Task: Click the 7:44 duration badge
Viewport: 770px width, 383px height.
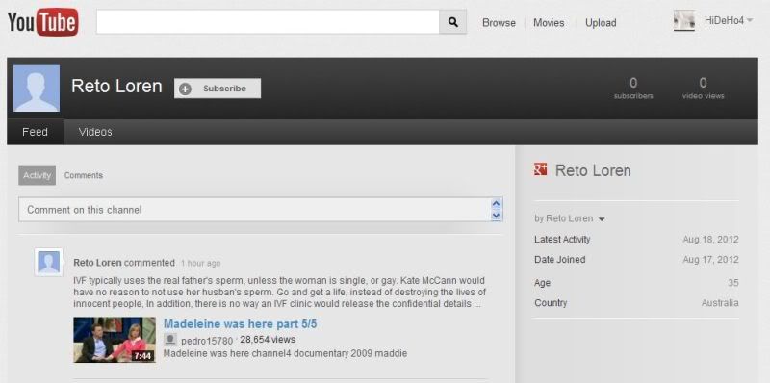Action: (142, 355)
